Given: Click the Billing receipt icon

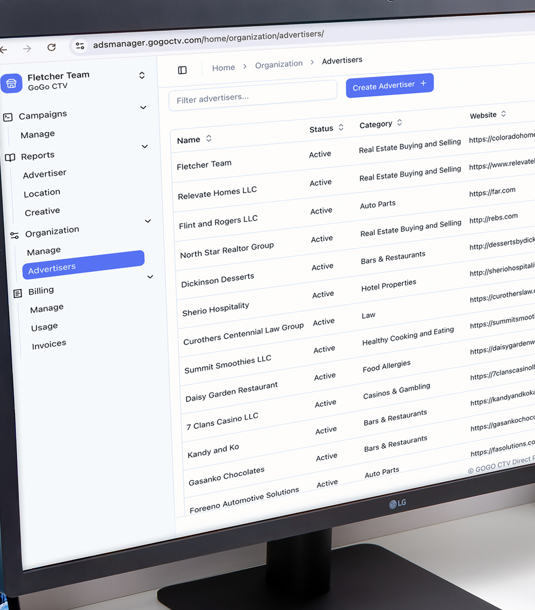Looking at the screenshot, I should 18,293.
